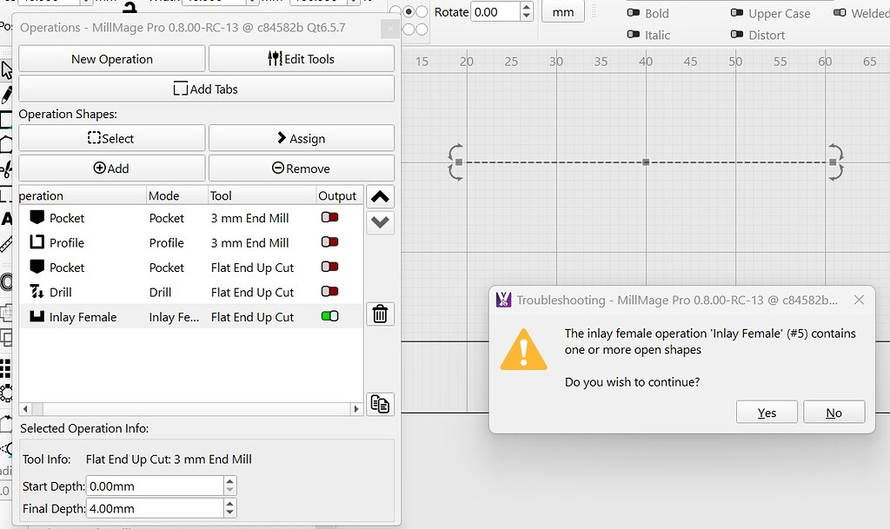Click 'Inlay Fe...' mode cell
Image resolution: width=890 pixels, height=529 pixels.
point(174,317)
